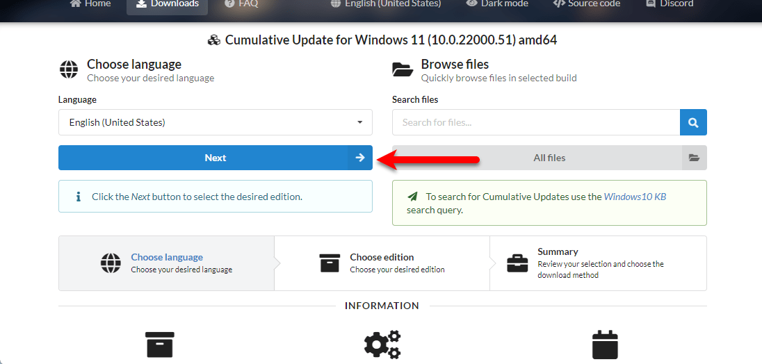762x364 pixels.
Task: Select the Choose edition step
Action: [x=382, y=263]
